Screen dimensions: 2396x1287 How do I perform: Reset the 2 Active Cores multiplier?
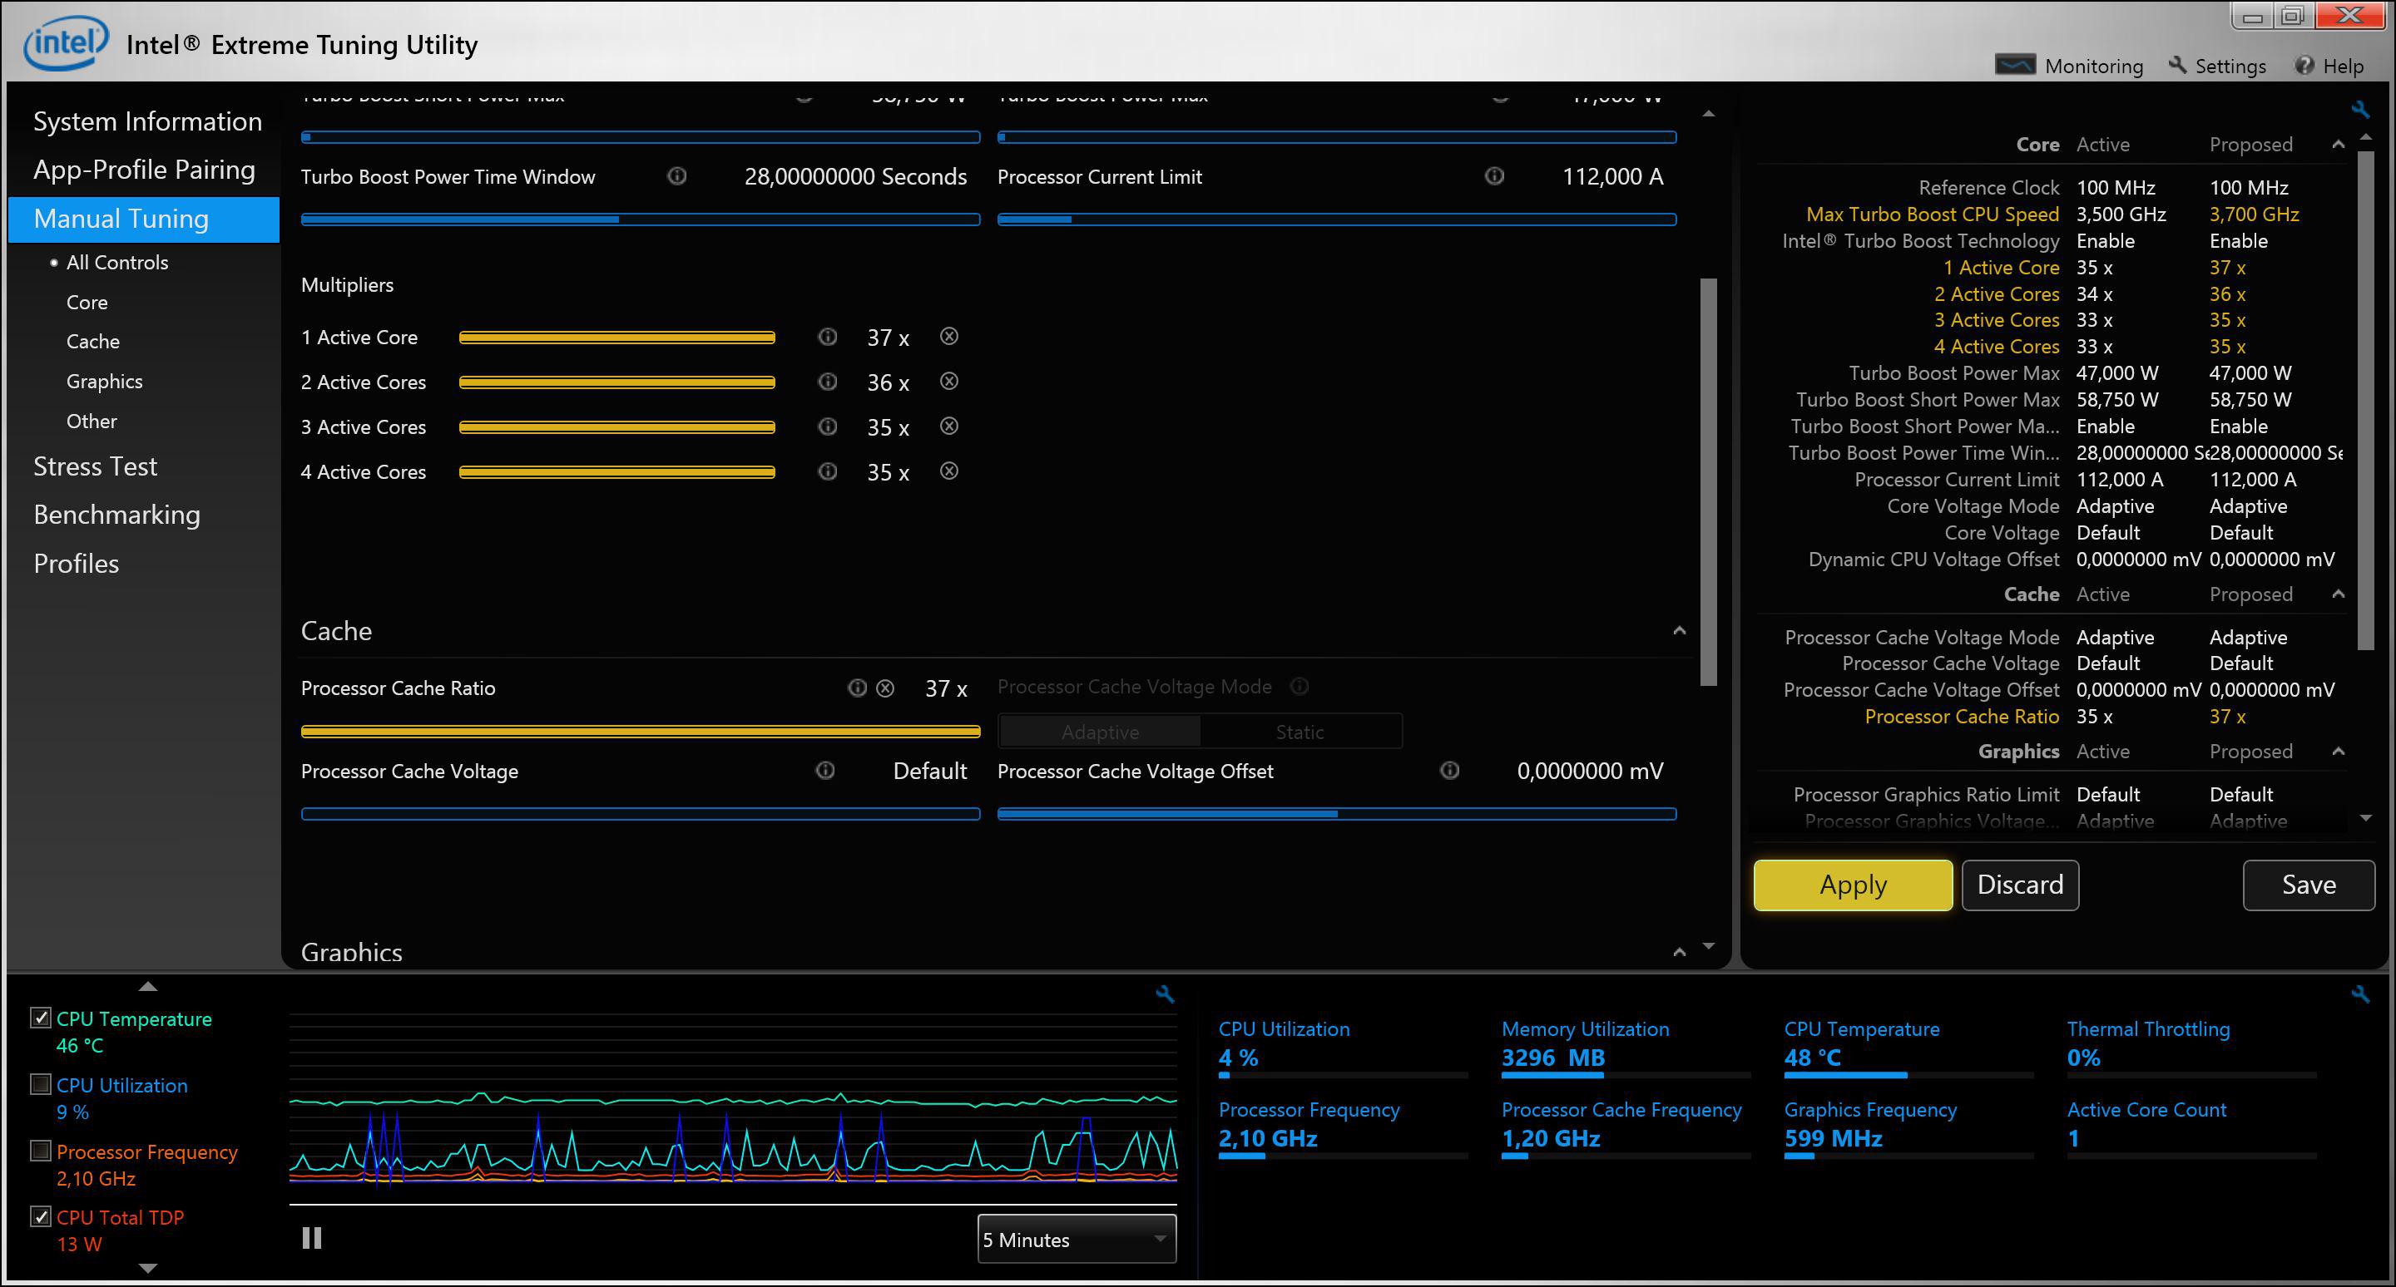pos(948,381)
